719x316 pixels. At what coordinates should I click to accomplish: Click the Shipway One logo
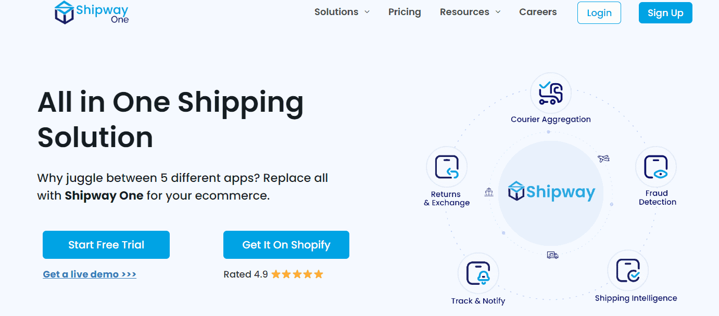point(92,12)
